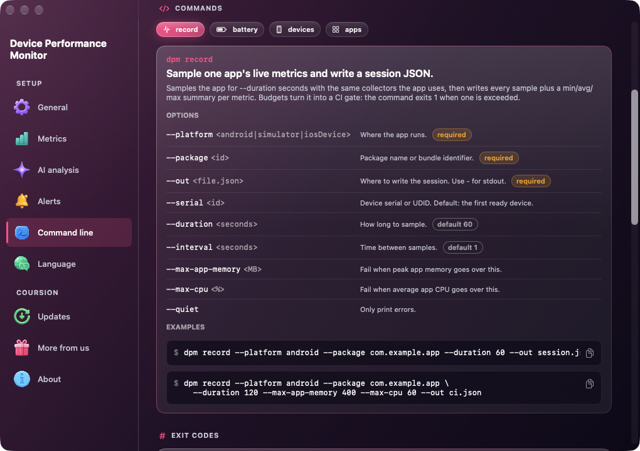
Task: Open the Alerts sidebar item
Action: click(69, 201)
